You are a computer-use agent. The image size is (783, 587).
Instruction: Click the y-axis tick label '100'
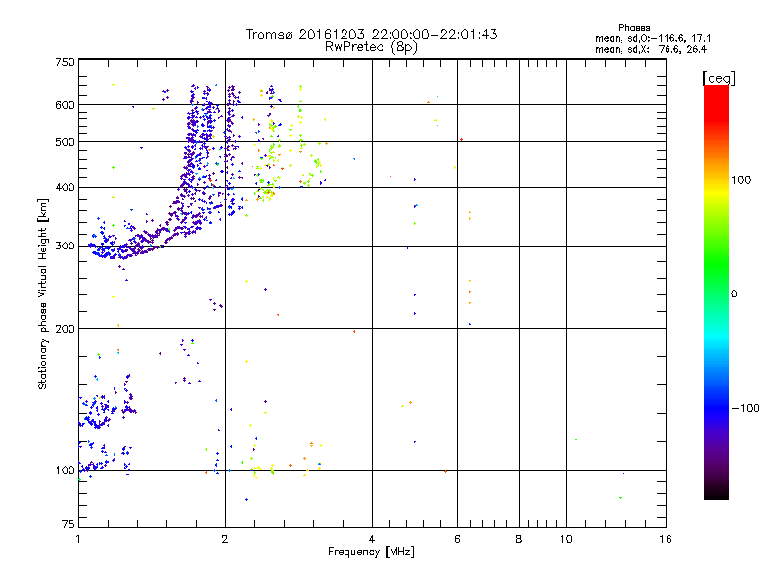coord(65,471)
